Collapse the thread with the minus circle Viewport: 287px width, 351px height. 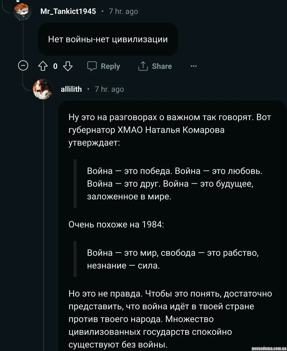pyautogui.click(x=23, y=66)
